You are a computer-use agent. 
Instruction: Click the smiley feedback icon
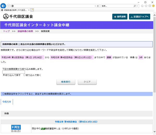(153, 6)
